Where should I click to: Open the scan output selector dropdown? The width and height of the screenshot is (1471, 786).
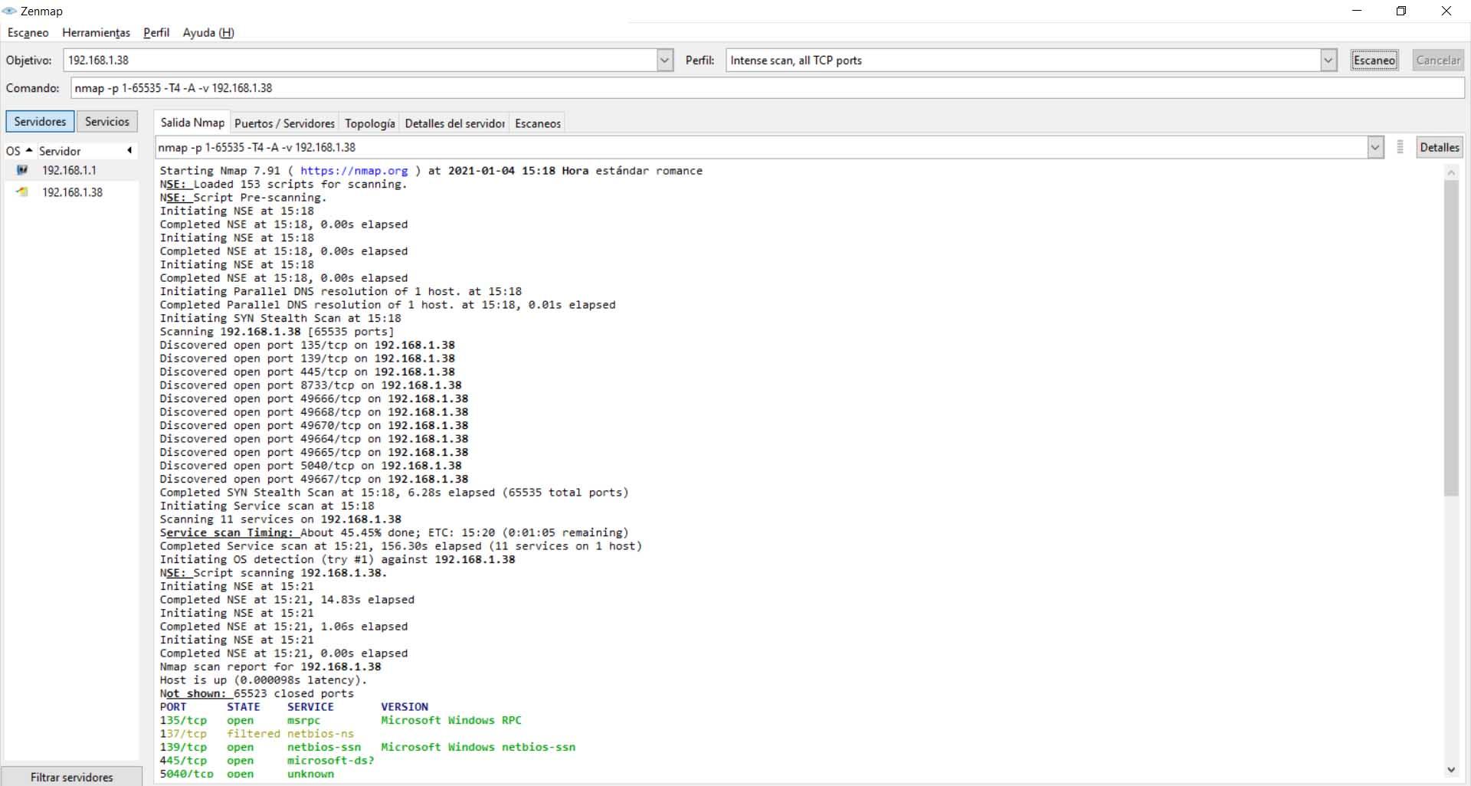coord(1375,147)
